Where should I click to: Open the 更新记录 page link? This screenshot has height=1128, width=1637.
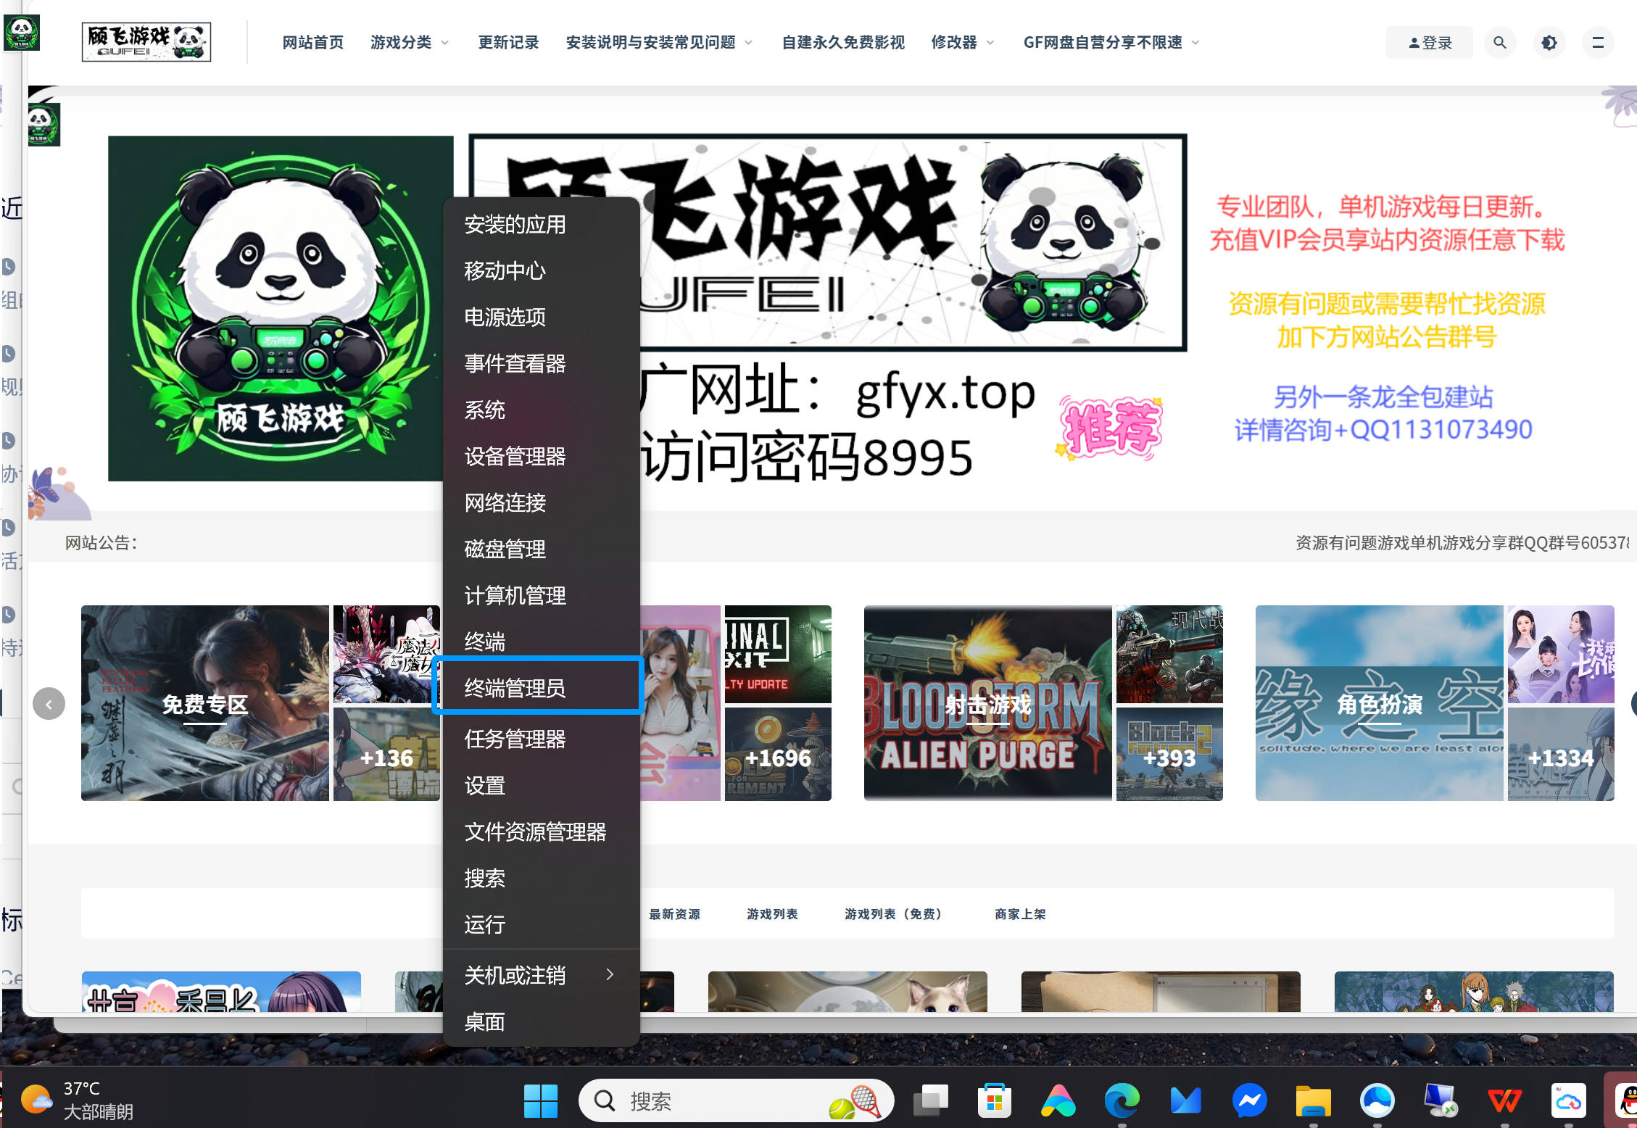pos(507,42)
